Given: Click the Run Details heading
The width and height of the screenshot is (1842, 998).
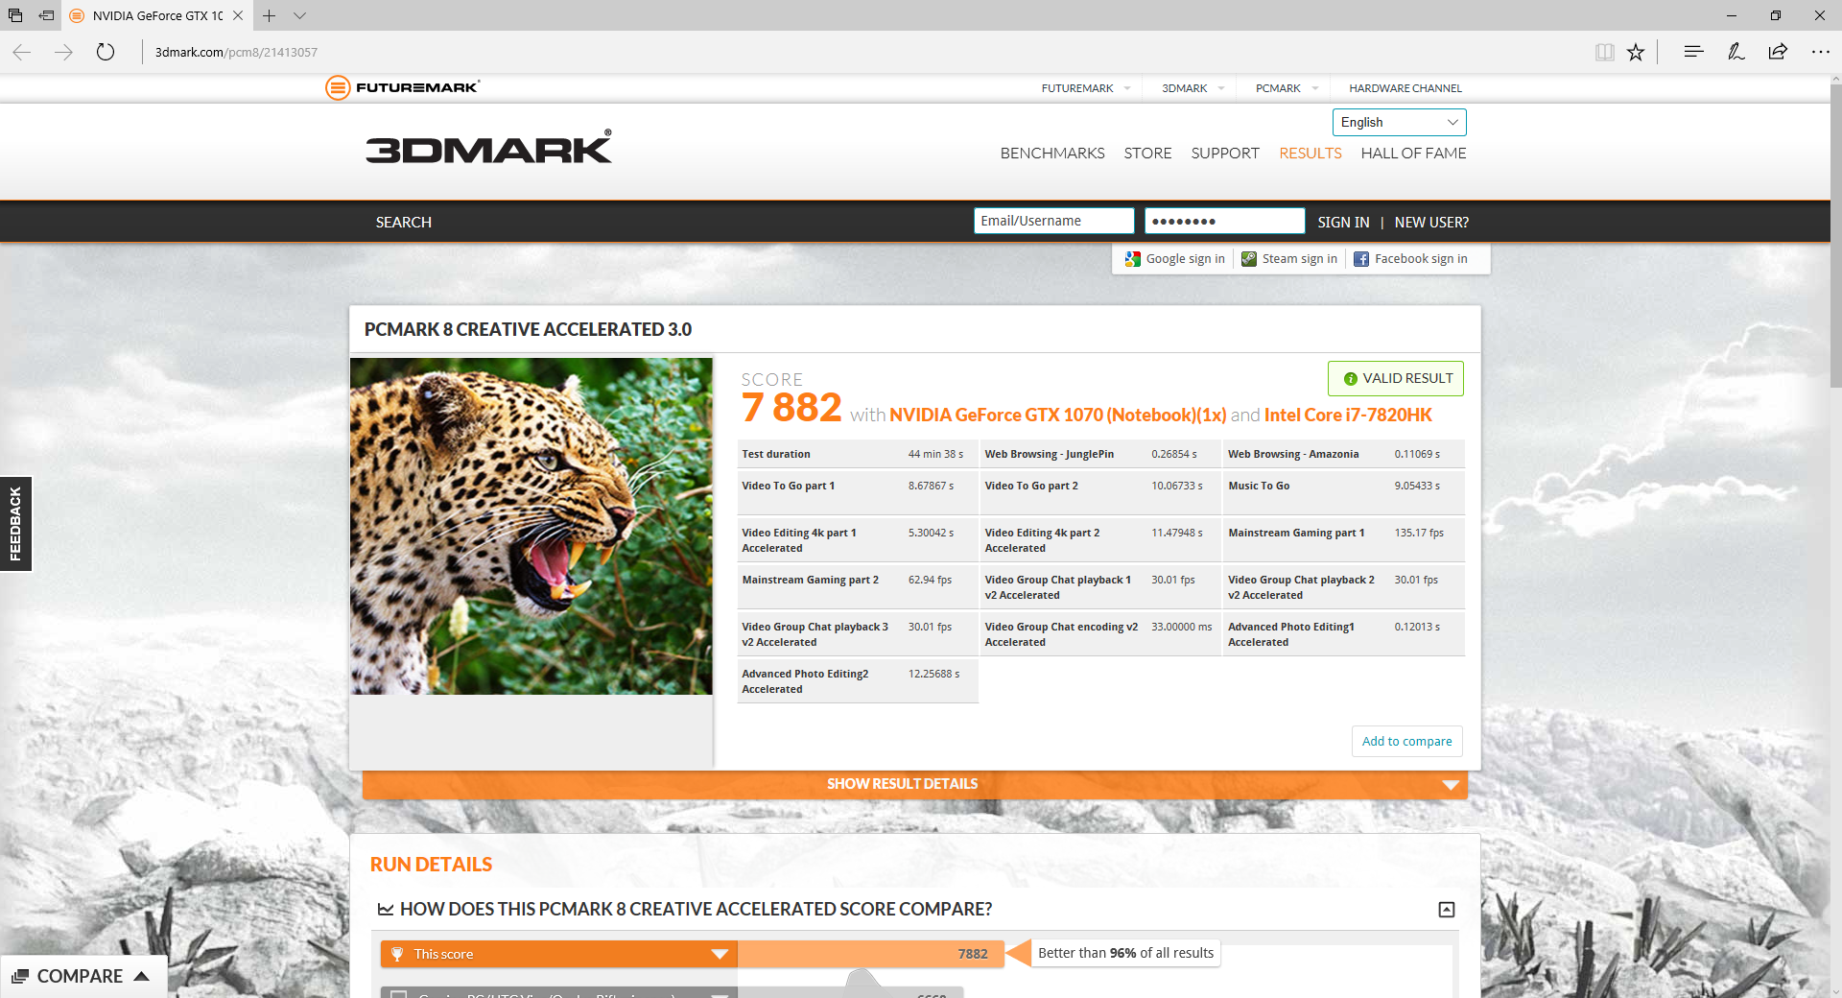Looking at the screenshot, I should click(x=431, y=865).
